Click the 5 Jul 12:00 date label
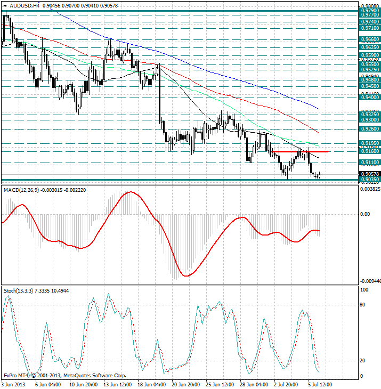 [320, 385]
